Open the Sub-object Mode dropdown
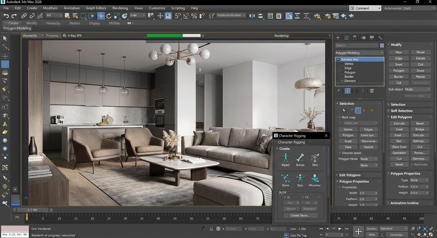The height and width of the screenshot is (238, 437). [417, 89]
